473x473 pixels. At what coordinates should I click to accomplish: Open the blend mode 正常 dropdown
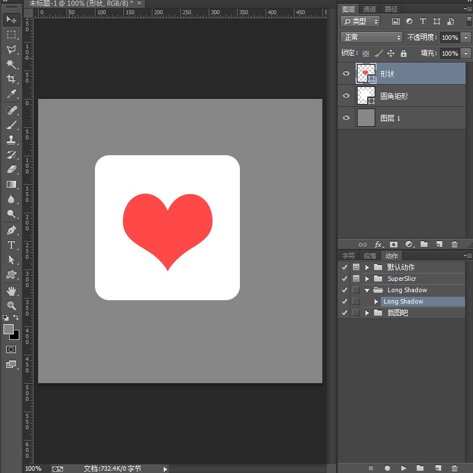(371, 38)
